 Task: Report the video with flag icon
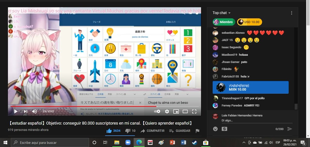(197, 131)
